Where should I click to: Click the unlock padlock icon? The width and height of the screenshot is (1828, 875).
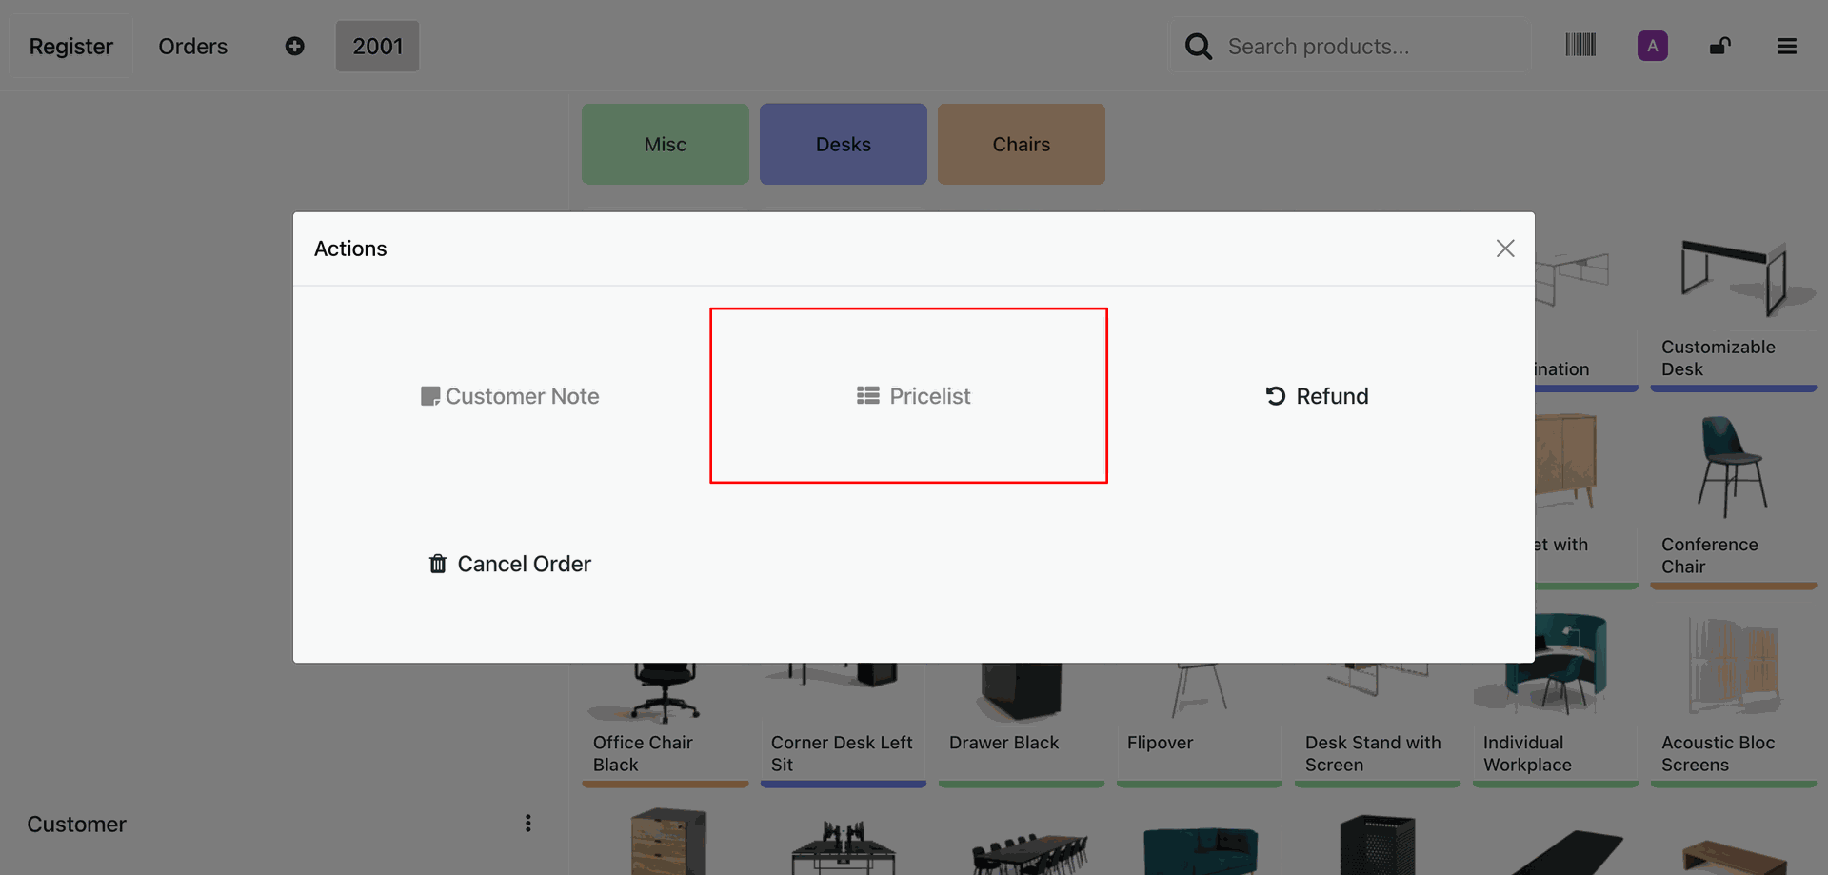coord(1719,46)
